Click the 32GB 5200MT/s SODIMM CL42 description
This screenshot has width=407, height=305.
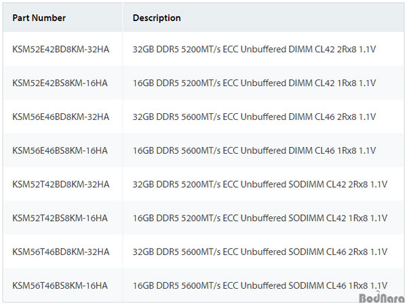tap(260, 184)
